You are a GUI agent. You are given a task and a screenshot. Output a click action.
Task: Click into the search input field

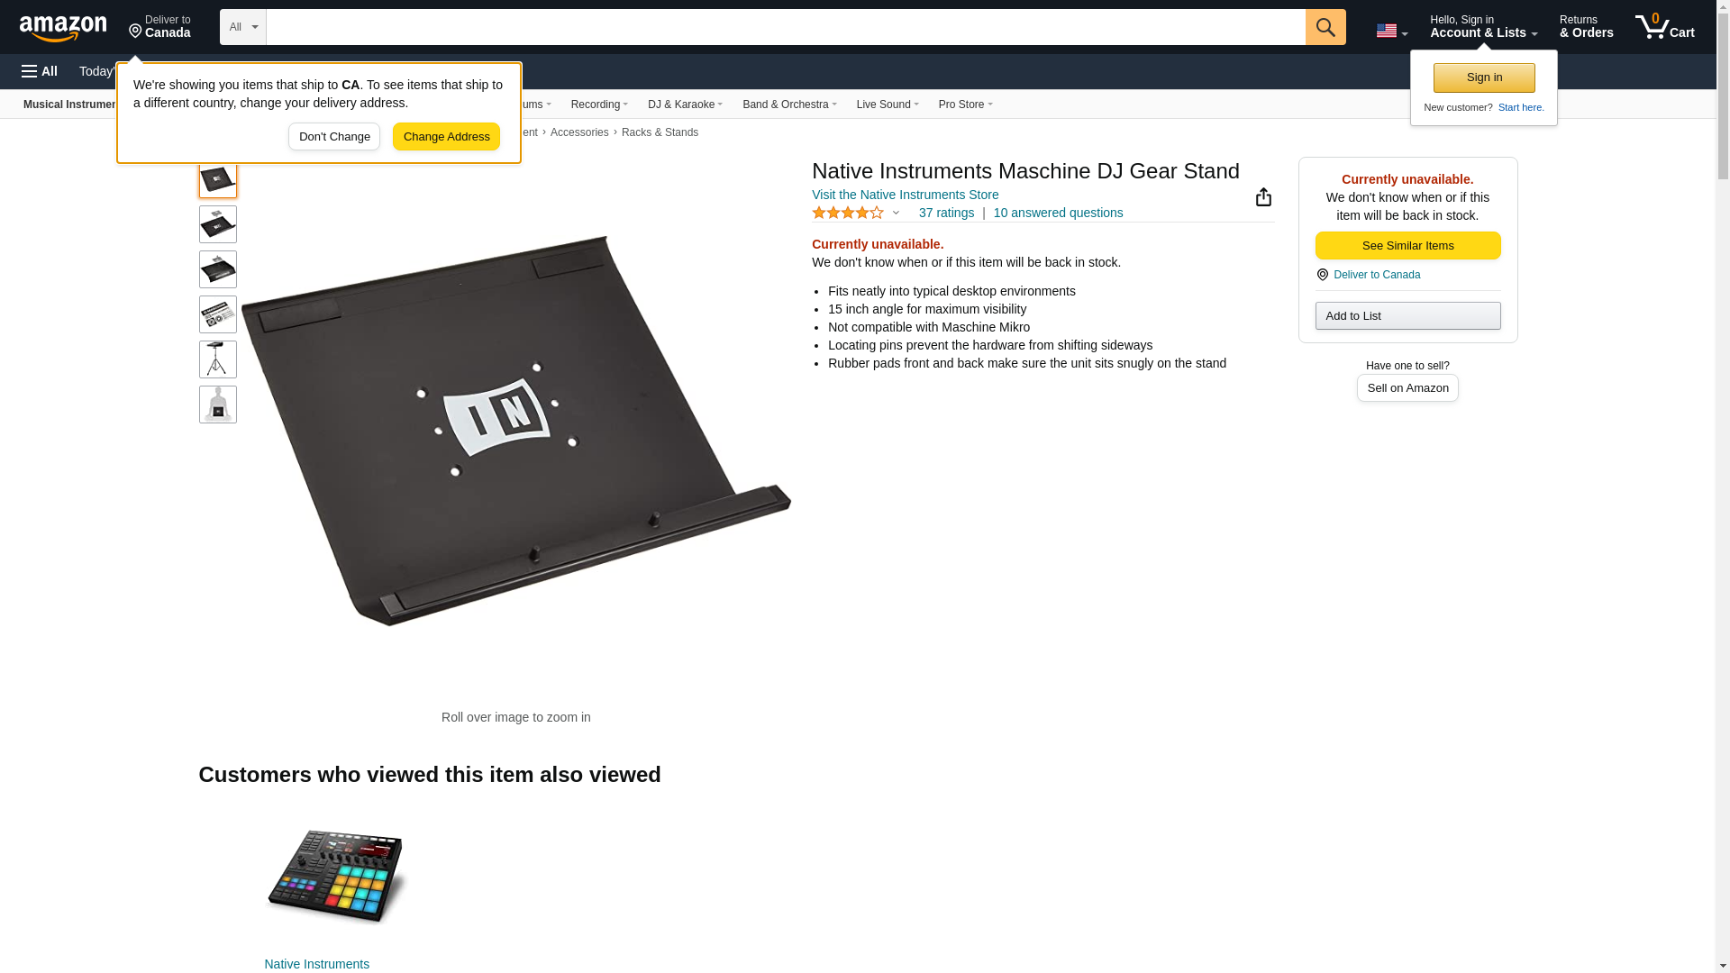pyautogui.click(x=786, y=27)
